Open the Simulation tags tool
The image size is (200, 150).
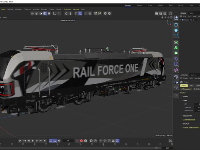[x=176, y=70]
